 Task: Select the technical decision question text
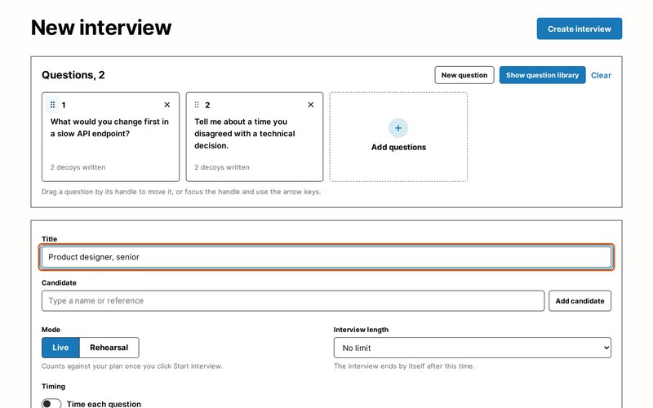(x=244, y=134)
